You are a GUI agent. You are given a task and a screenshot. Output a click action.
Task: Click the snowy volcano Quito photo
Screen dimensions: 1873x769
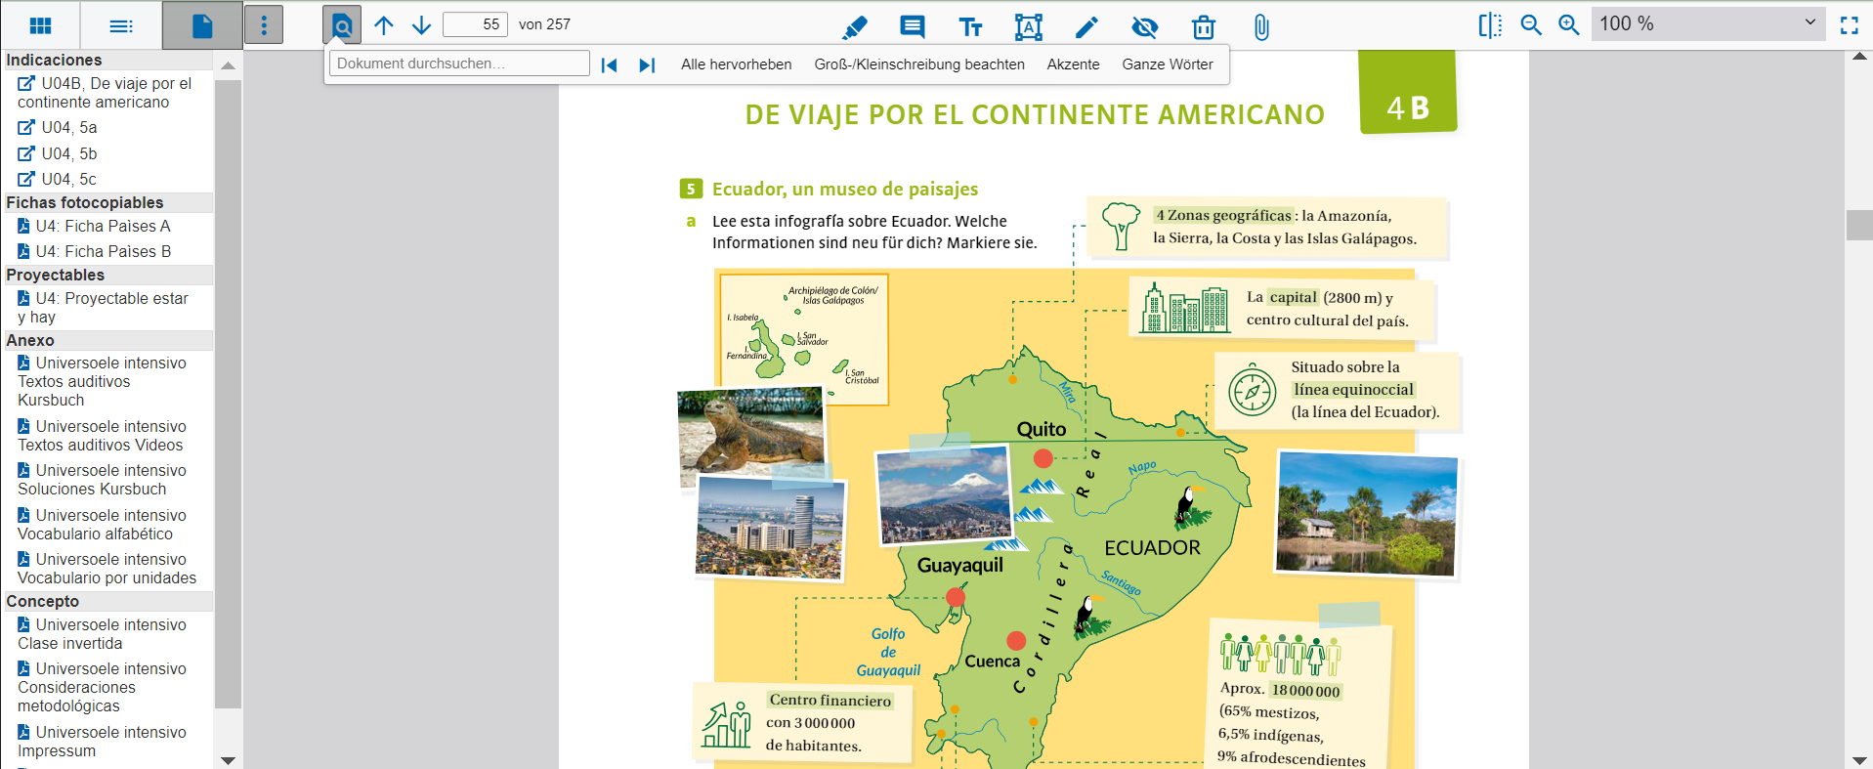click(x=944, y=495)
